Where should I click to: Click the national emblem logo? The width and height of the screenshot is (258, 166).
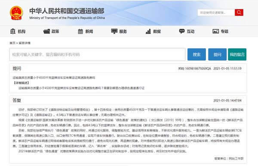[16, 13]
